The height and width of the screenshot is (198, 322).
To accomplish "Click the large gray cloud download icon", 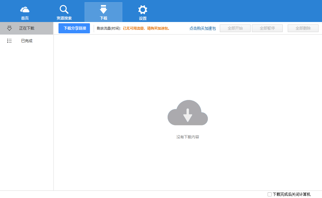I will (x=188, y=113).
